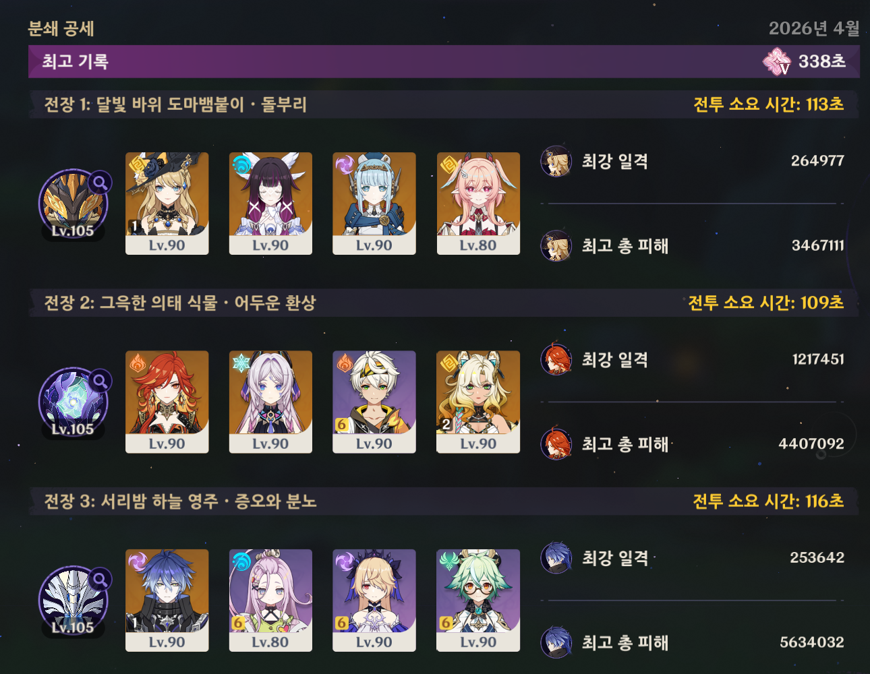Select the fox-eared blonde Geo character card
870x674 pixels.
point(478,402)
